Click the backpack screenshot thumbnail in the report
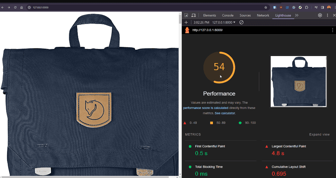This screenshot has height=178, width=336. pyautogui.click(x=299, y=81)
